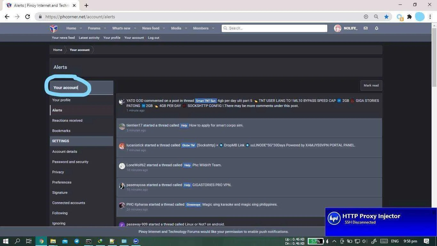Go to Home in the top navigation
The height and width of the screenshot is (246, 437).
pos(71,28)
